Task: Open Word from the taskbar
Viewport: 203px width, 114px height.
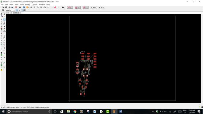Action: pos(121,111)
